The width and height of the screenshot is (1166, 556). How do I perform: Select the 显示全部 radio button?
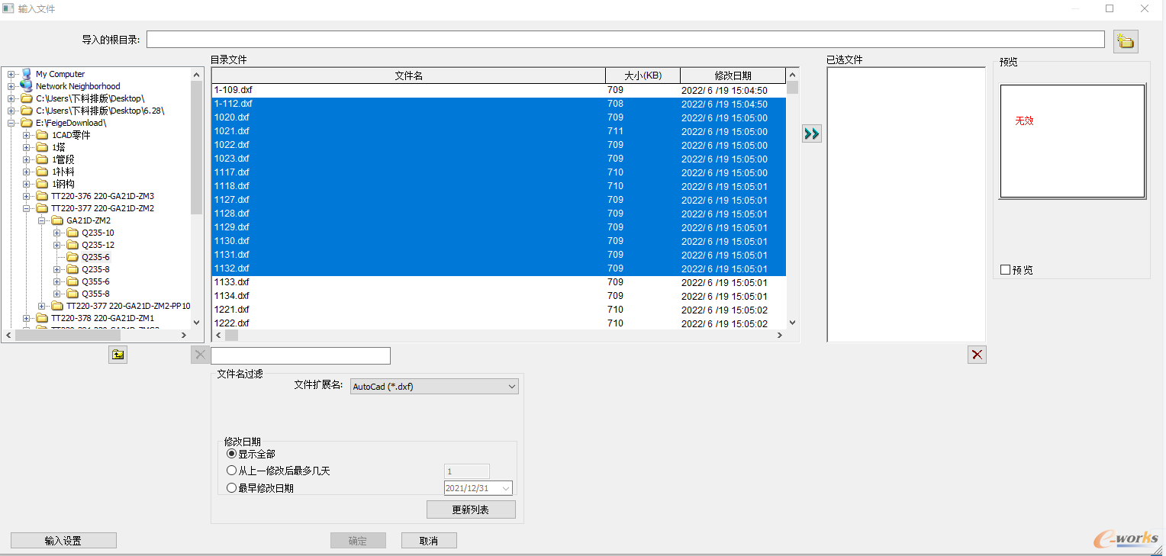click(x=232, y=454)
